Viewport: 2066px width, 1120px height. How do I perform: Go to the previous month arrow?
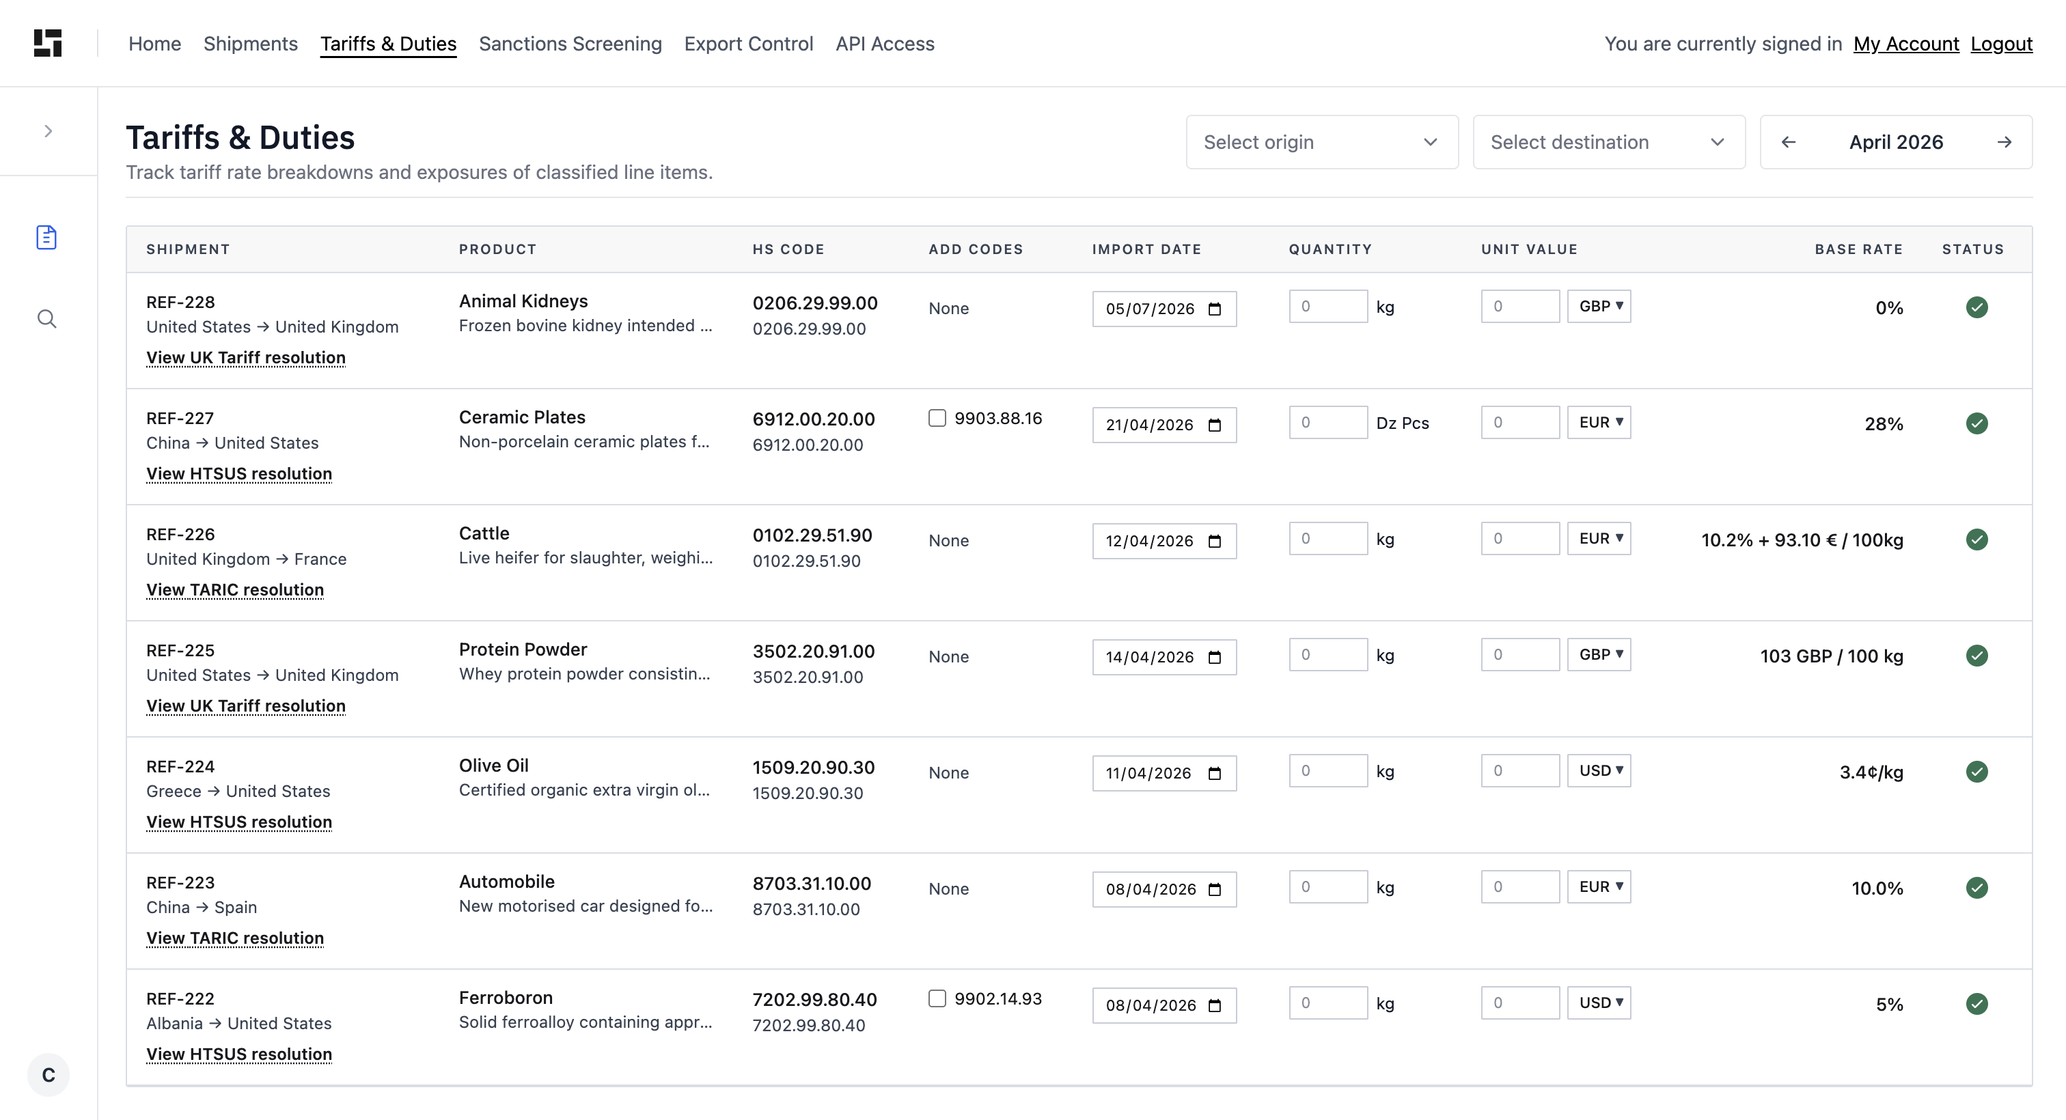click(1789, 142)
